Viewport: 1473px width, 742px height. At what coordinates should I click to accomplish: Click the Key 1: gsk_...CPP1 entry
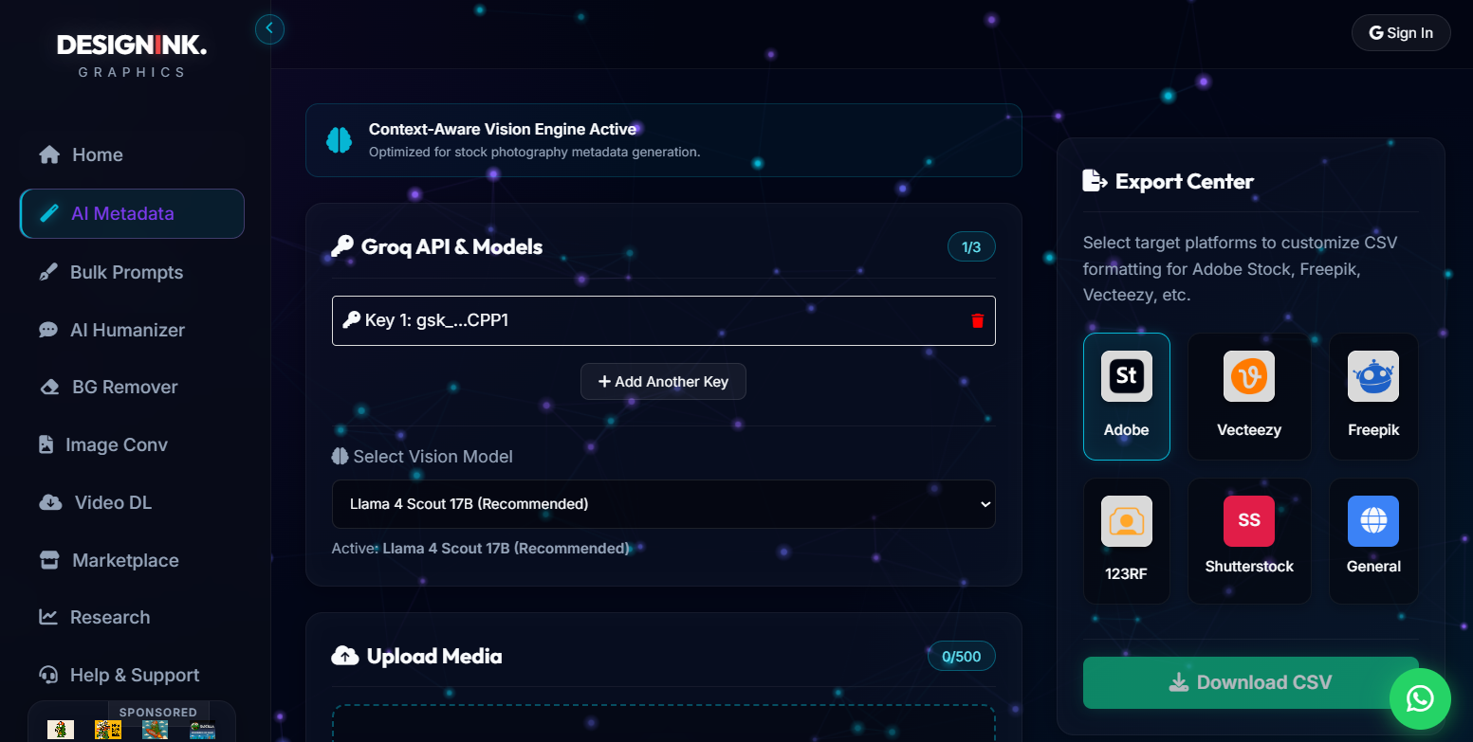pos(663,320)
